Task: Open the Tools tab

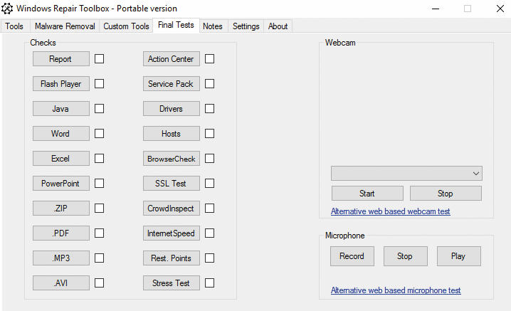Action: [14, 26]
